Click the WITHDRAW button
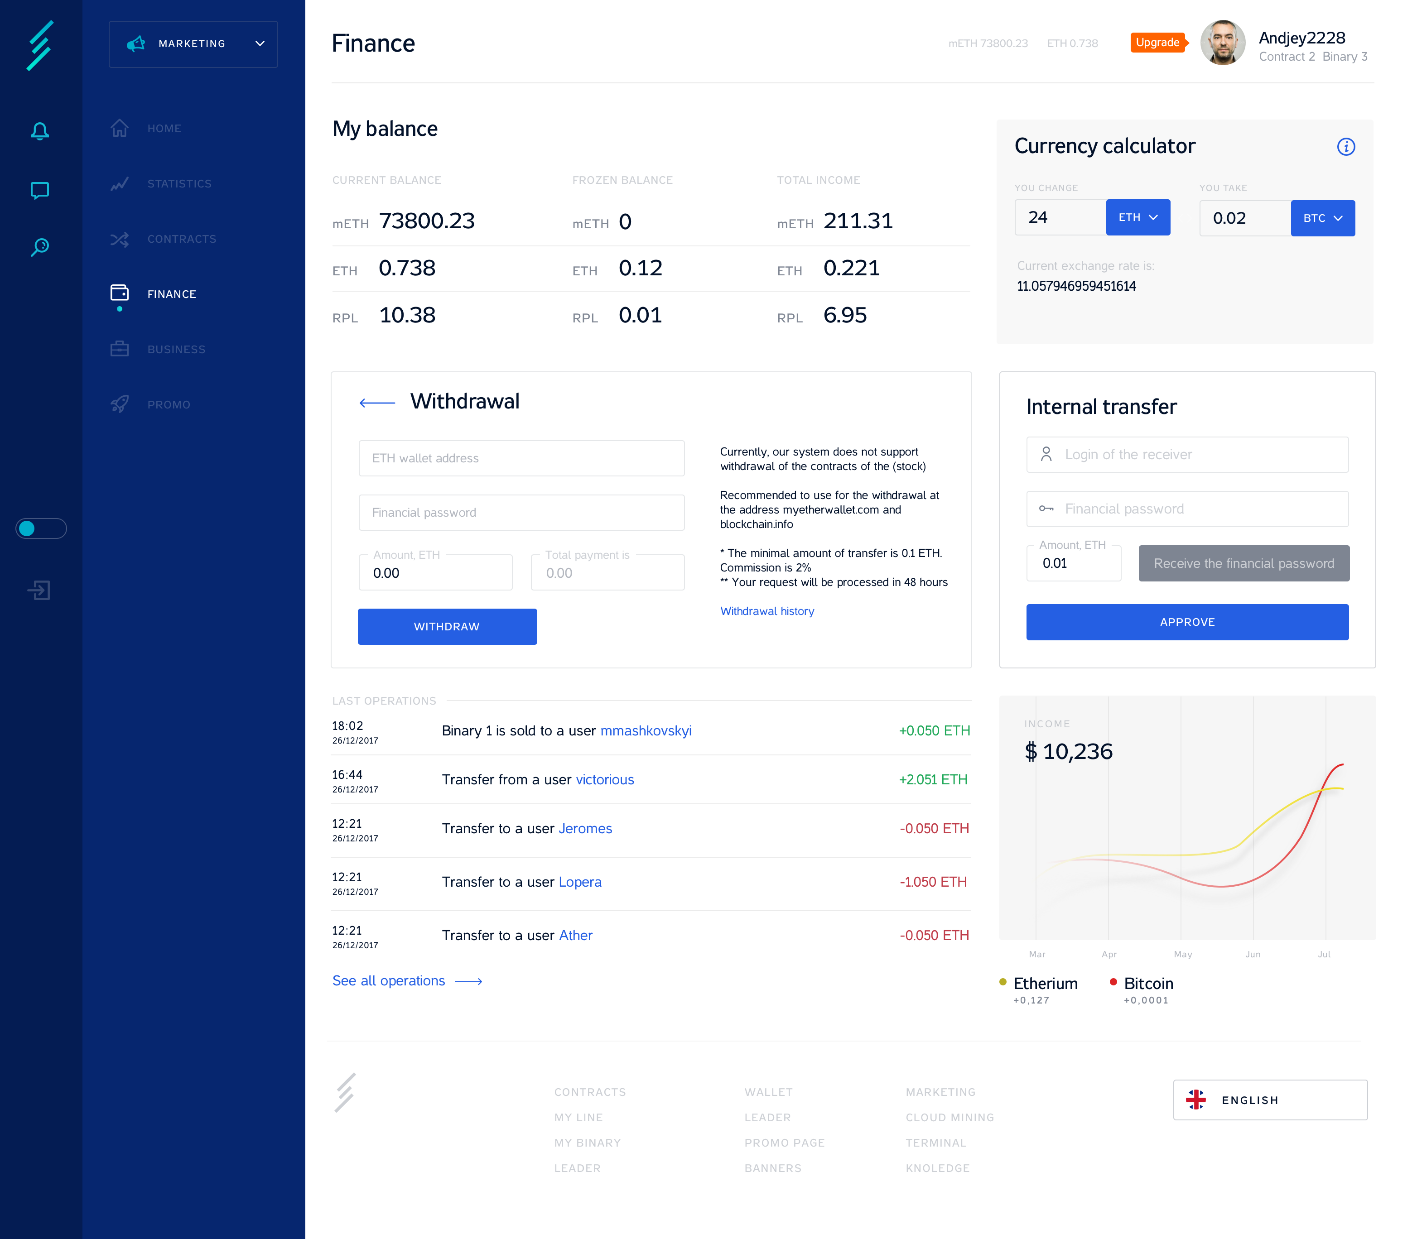Image resolution: width=1417 pixels, height=1239 pixels. [447, 626]
